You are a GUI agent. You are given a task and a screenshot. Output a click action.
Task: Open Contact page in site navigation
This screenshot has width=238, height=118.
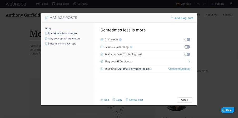[228, 15]
